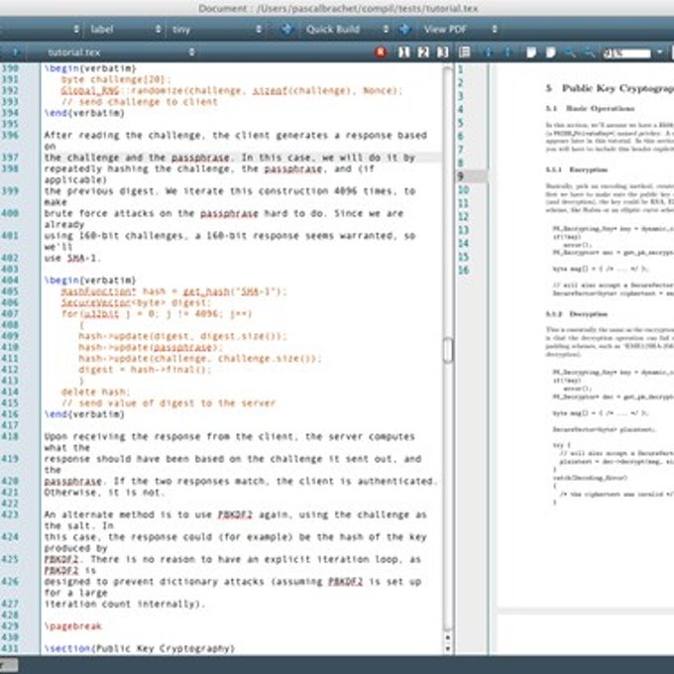Viewport: 674px width, 674px height.
Task: Open the Quick Build command dropdown
Action: click(x=347, y=29)
